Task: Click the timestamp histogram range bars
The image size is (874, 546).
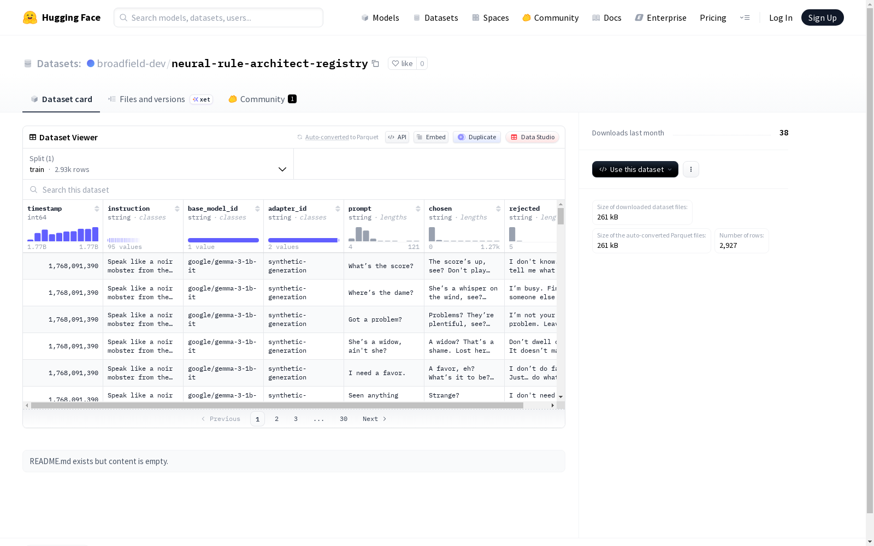Action: (63, 234)
